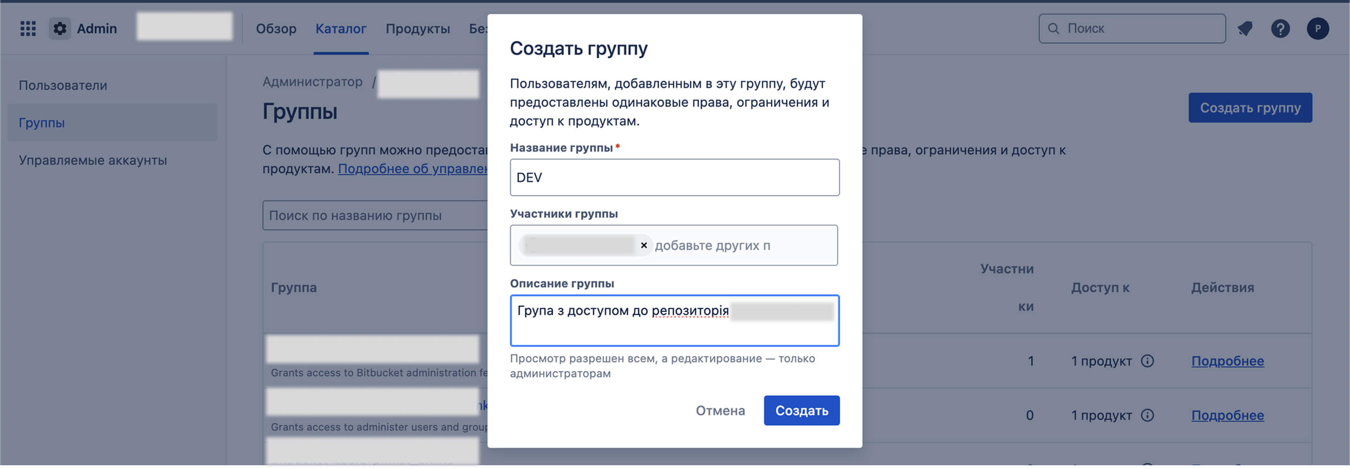This screenshot has height=469, width=1350.
Task: Click the Доступ к column header
Action: pos(1101,288)
